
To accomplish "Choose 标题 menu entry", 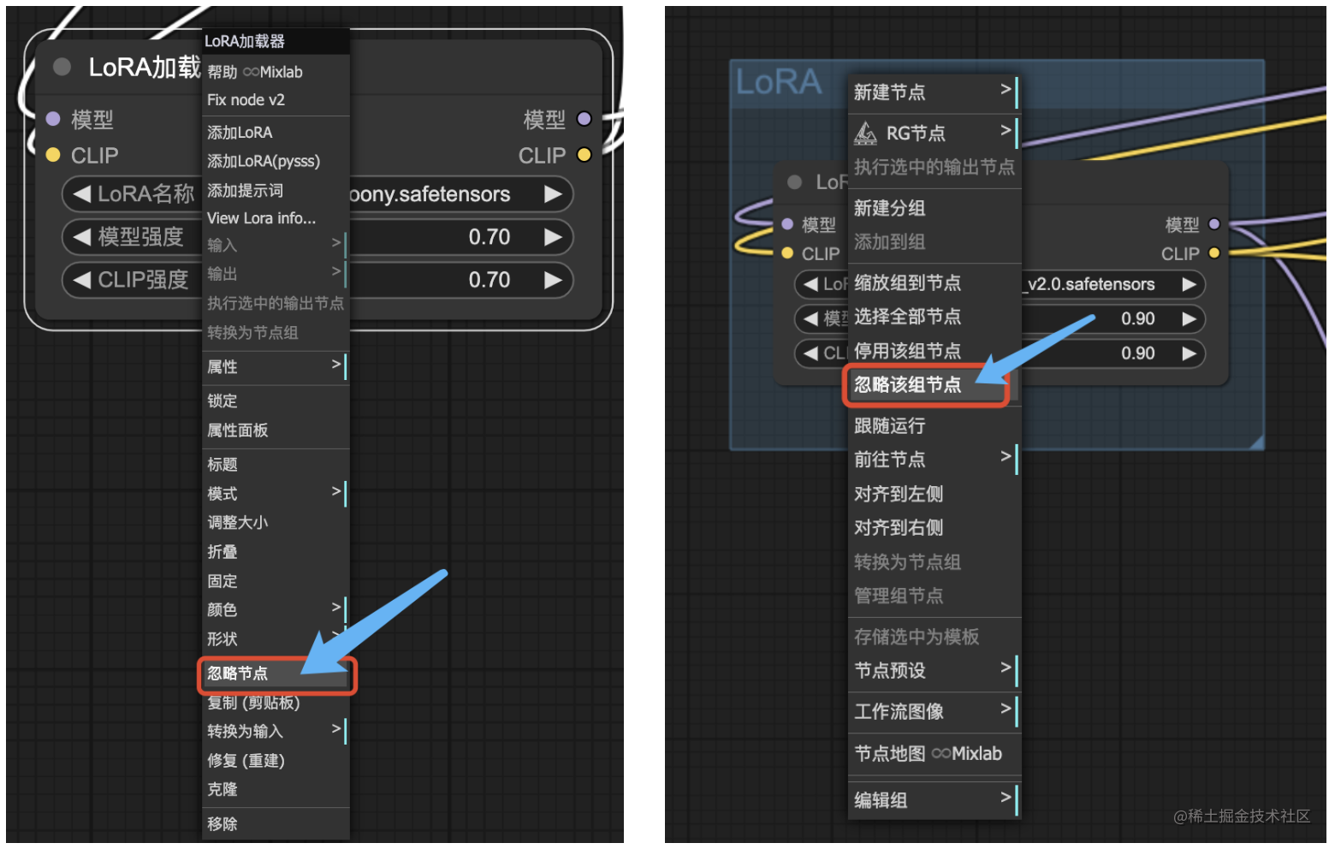I will tap(276, 465).
